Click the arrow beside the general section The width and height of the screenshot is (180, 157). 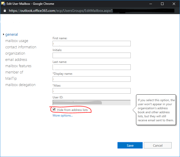[x=4, y=34]
